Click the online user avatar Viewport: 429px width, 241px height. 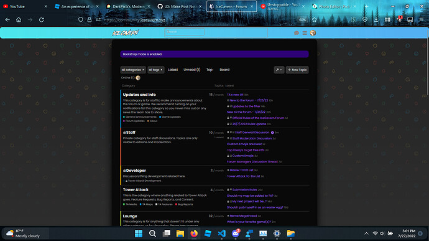coord(138,78)
